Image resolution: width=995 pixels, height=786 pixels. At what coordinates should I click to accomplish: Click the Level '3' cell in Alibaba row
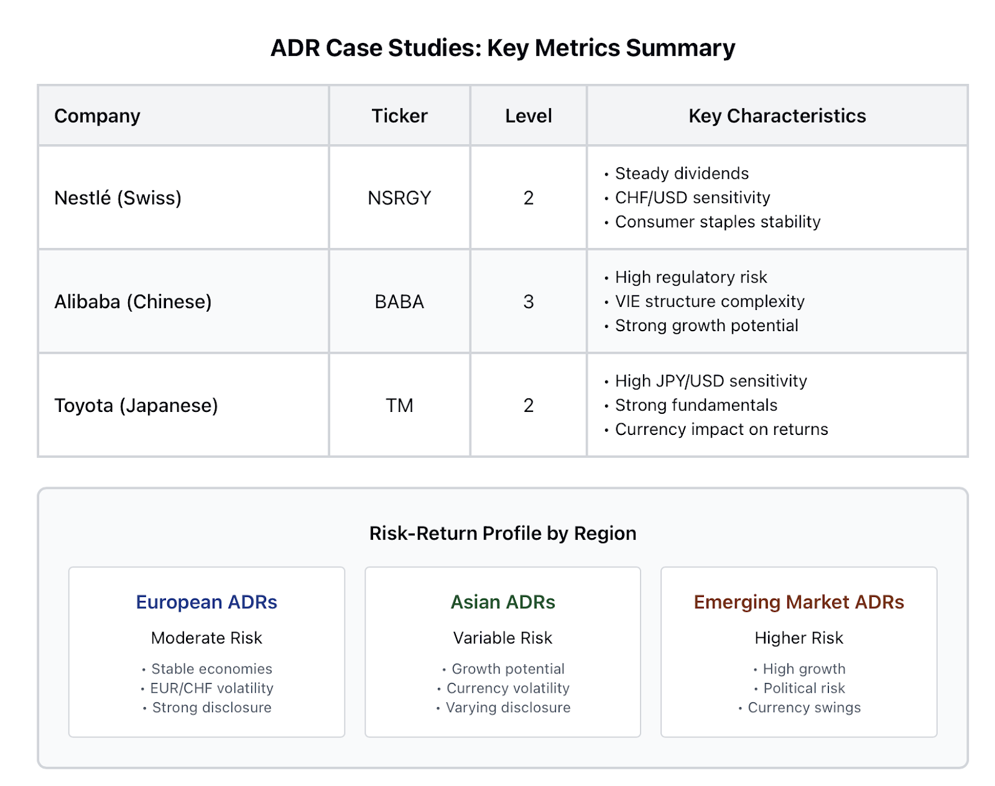point(528,301)
